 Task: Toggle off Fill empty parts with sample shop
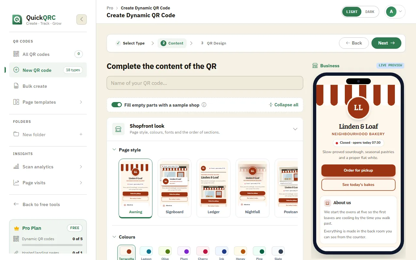(117, 105)
